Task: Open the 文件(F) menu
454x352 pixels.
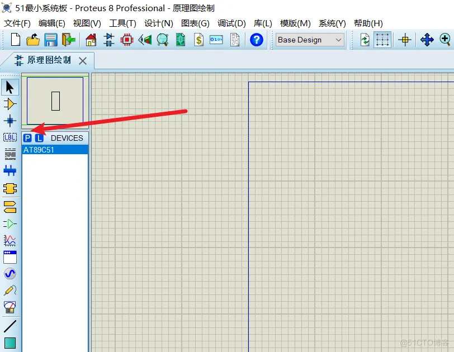Action: click(17, 23)
